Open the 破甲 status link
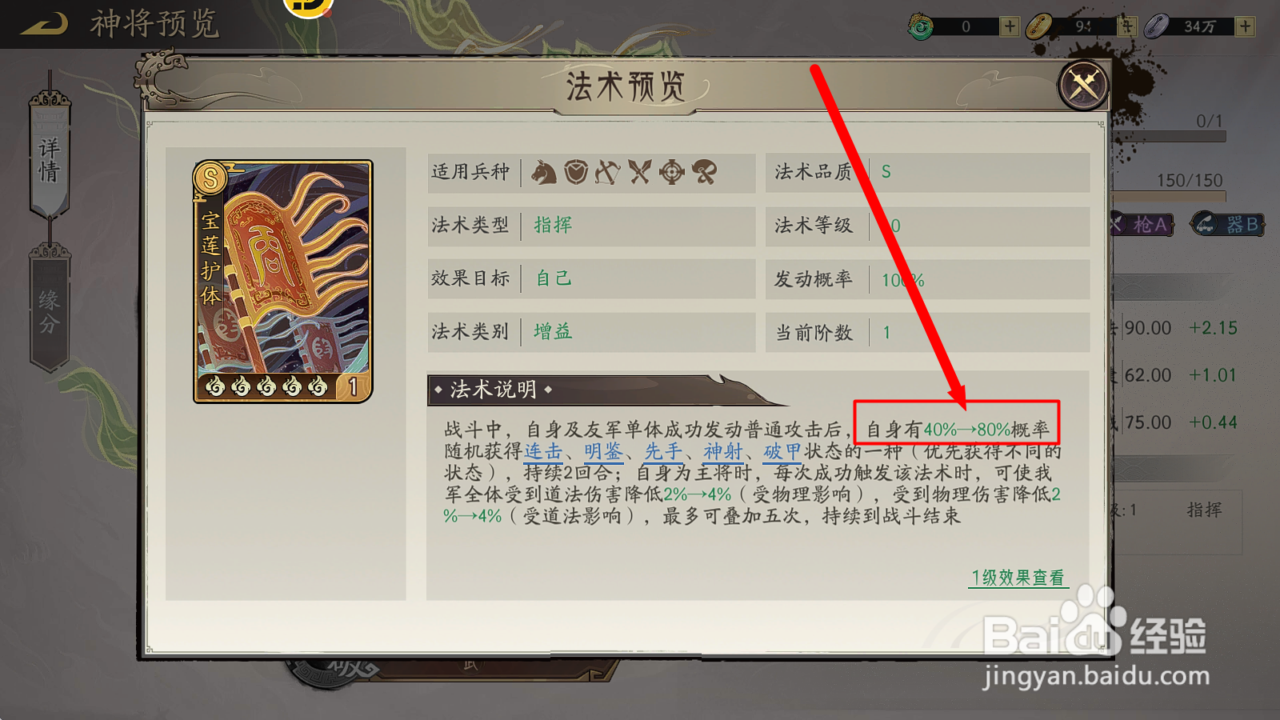1280x720 pixels. click(782, 452)
